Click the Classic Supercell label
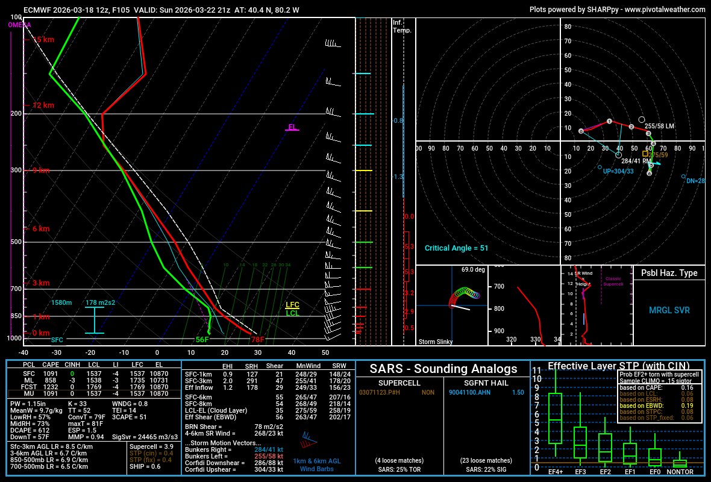Viewport: 711px width, 482px height. [613, 281]
